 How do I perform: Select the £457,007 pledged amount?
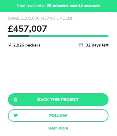(27, 29)
